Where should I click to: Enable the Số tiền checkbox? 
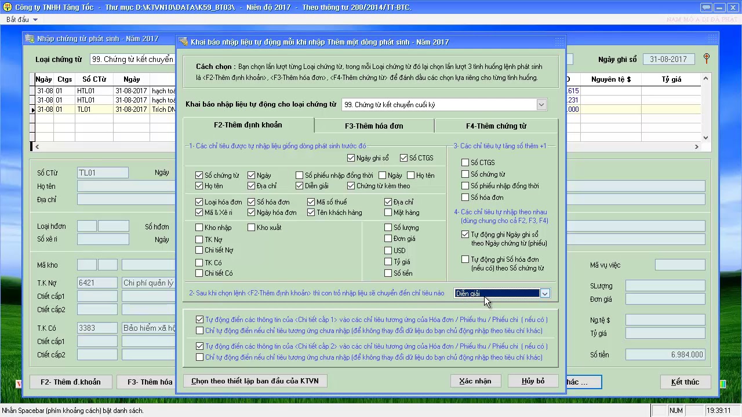(x=388, y=273)
